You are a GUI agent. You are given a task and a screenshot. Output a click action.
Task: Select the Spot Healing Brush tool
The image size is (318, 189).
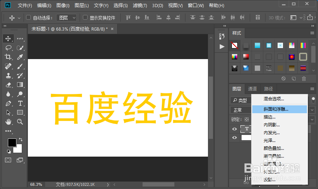(8, 66)
